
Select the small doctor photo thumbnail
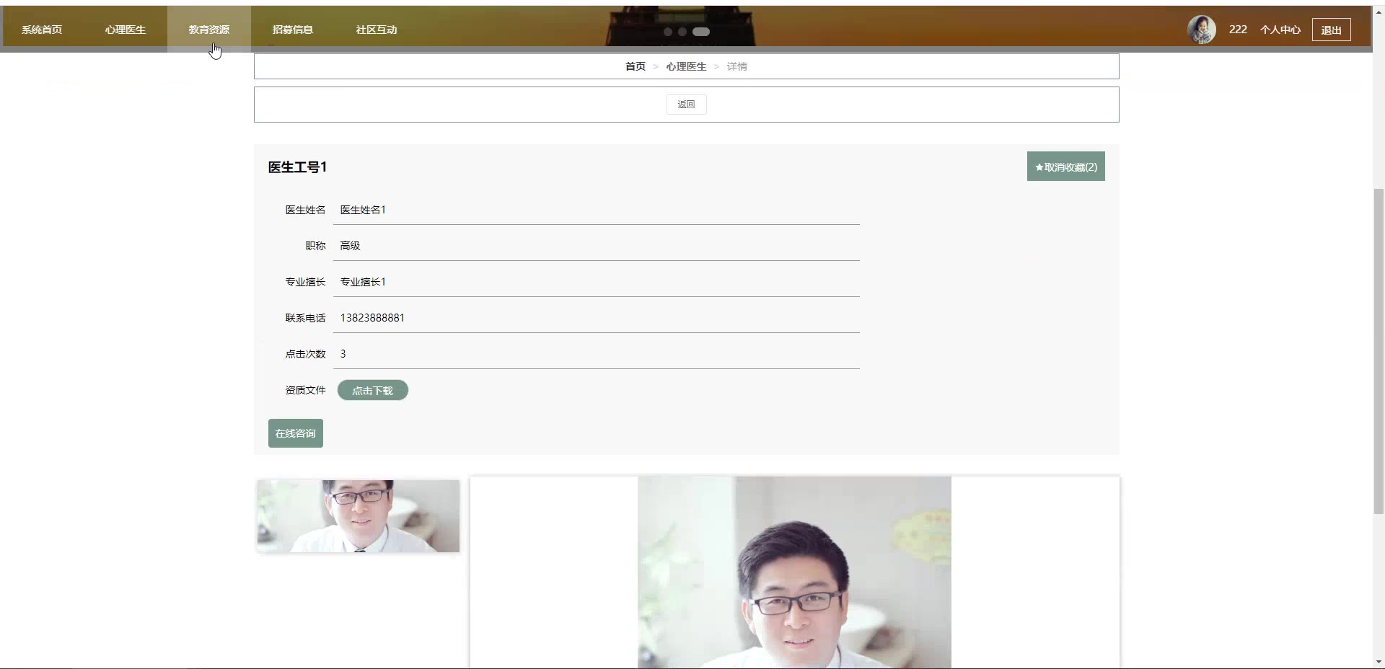(359, 516)
